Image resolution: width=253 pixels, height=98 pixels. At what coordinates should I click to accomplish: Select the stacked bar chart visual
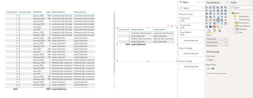click(x=207, y=7)
